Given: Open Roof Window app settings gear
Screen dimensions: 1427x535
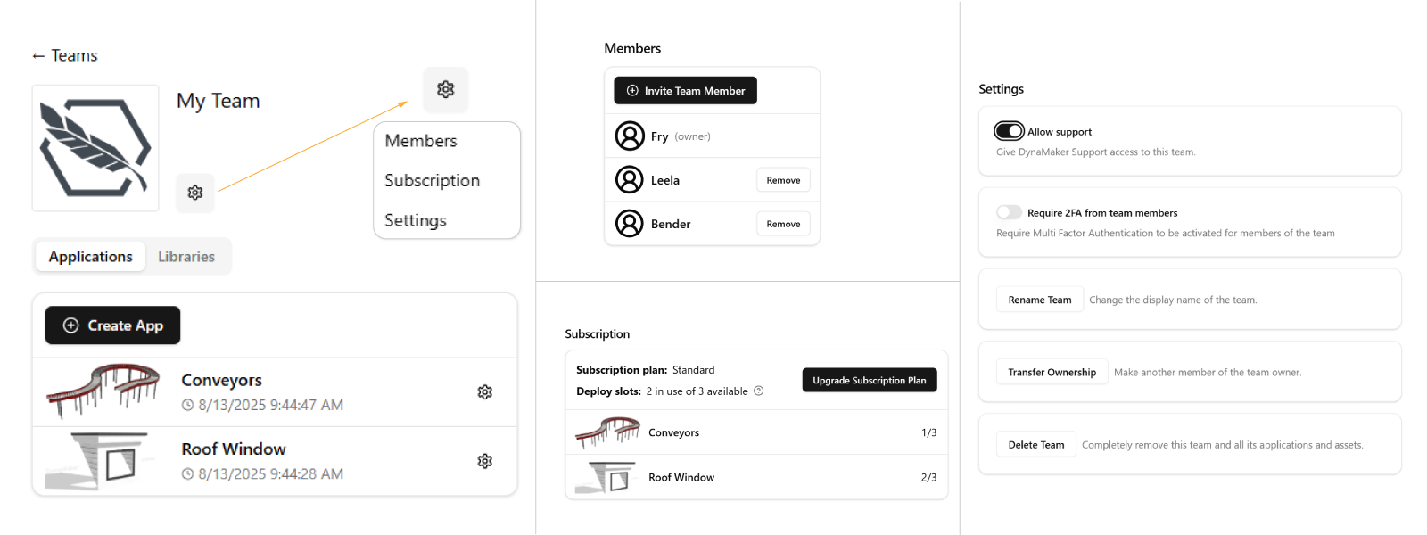Looking at the screenshot, I should [x=485, y=461].
